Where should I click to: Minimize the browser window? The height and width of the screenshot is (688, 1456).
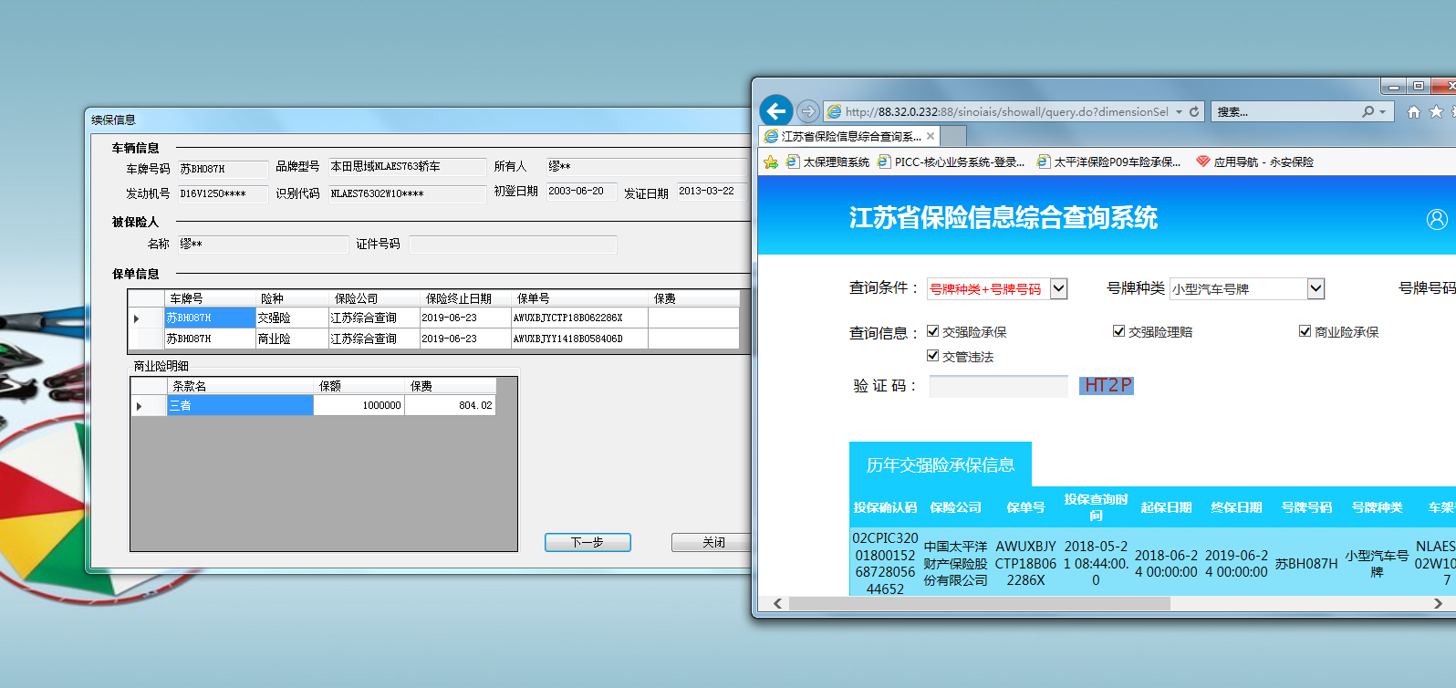(x=1393, y=86)
